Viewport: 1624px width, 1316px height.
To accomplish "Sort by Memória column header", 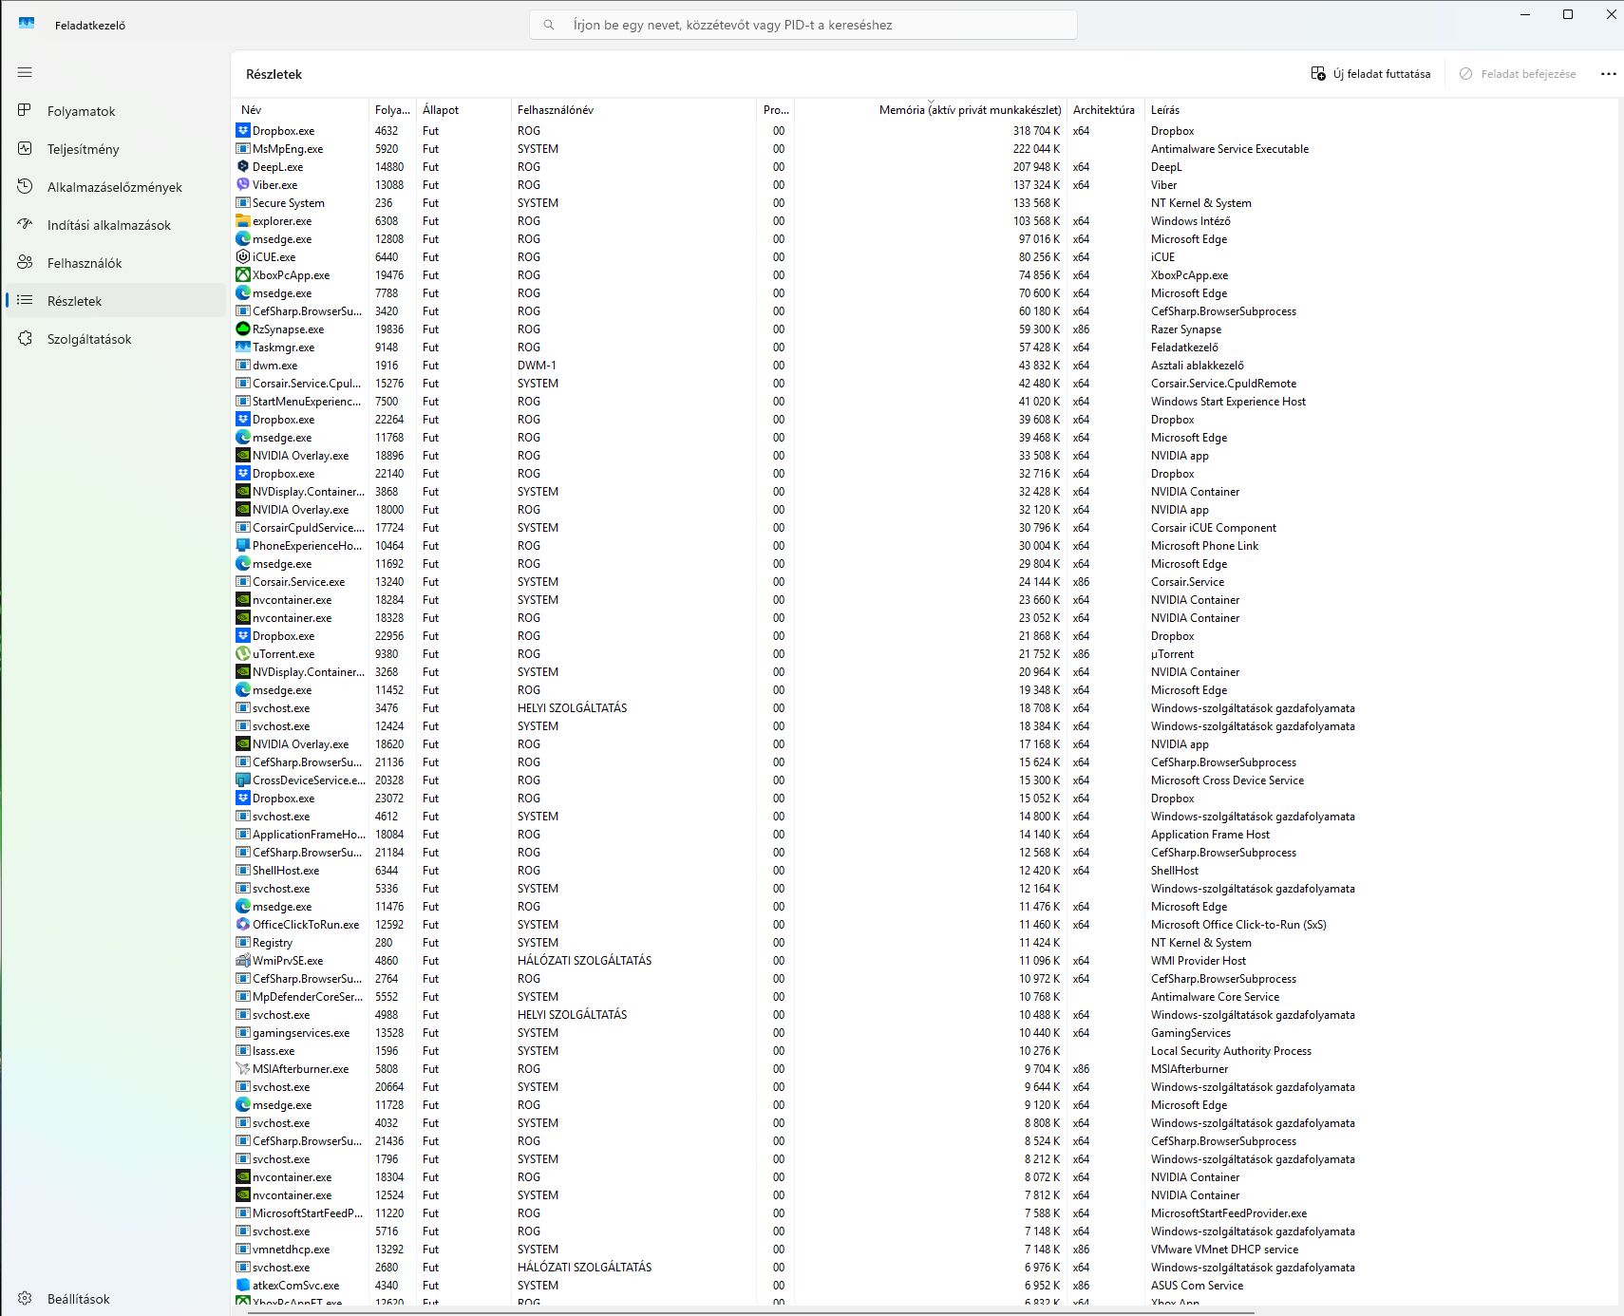I will 931,110.
